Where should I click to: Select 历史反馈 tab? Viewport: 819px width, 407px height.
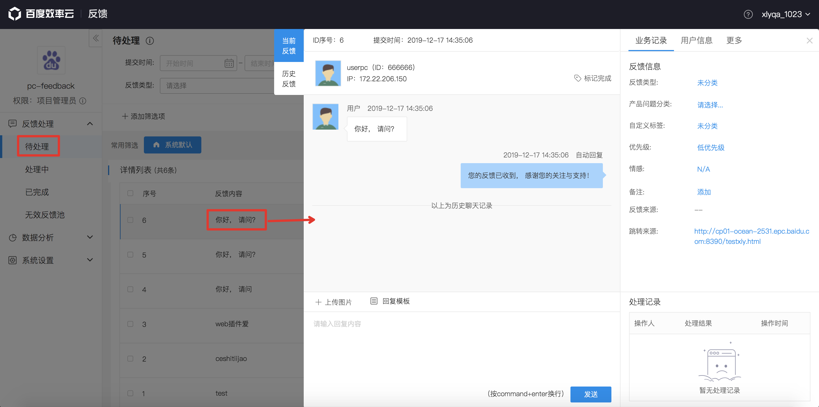point(289,78)
